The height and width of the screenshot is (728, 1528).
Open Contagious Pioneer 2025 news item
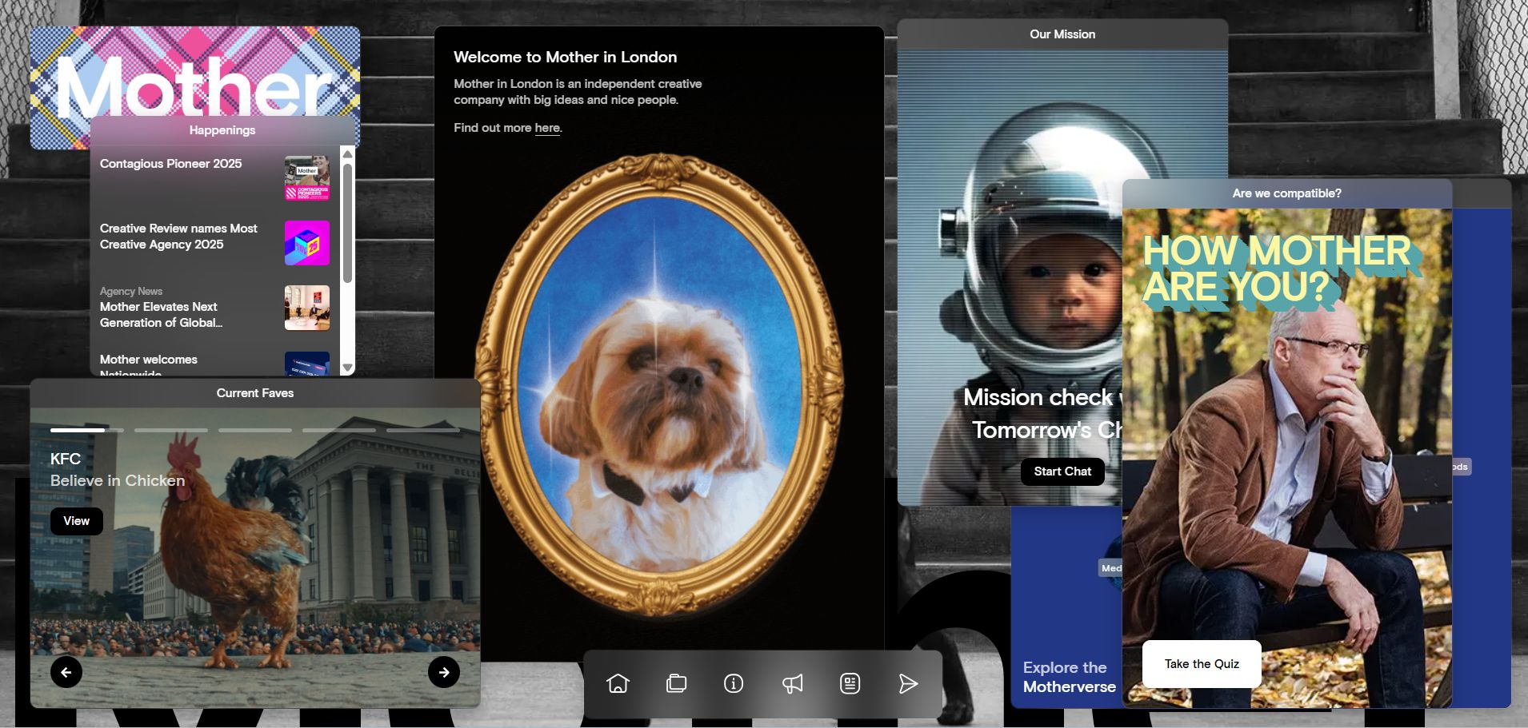pyautogui.click(x=171, y=164)
